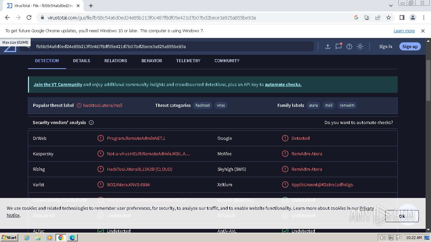431x242 pixels.
Task: Toggle the light/dark theme sun icon
Action: [x=360, y=47]
